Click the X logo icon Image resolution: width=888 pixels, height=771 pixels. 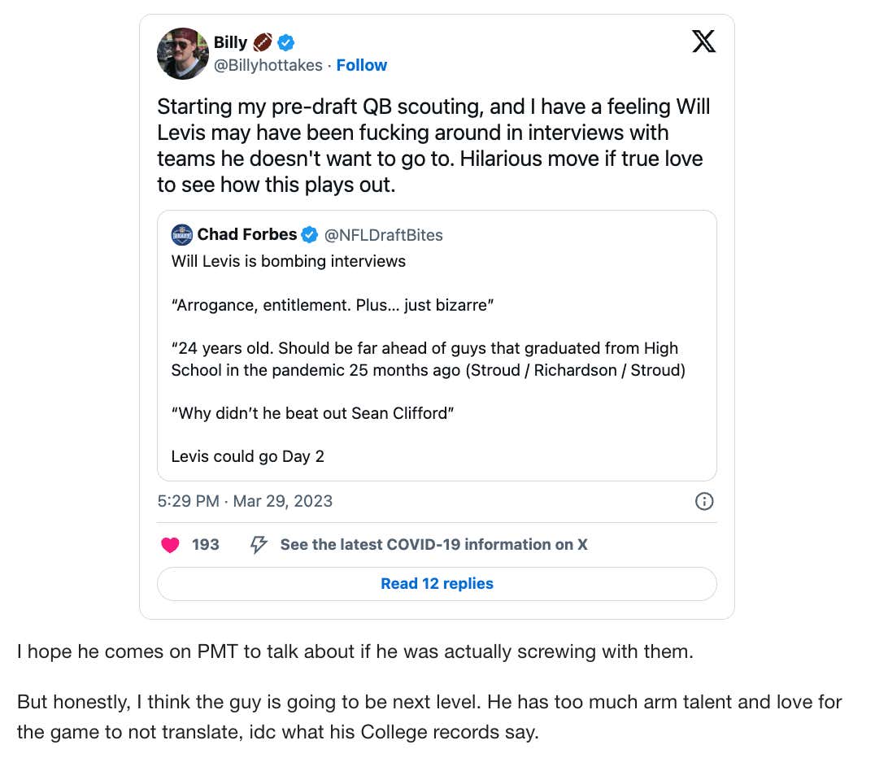[x=703, y=41]
